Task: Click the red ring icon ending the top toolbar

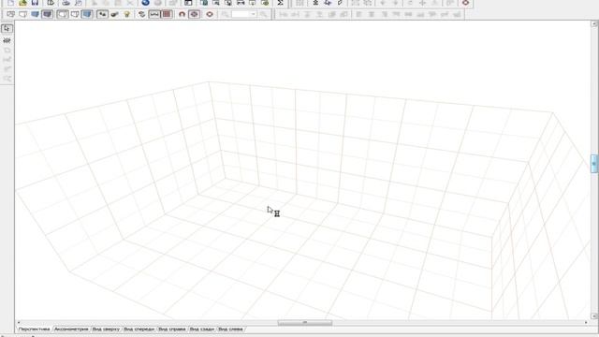Action: 465,3
